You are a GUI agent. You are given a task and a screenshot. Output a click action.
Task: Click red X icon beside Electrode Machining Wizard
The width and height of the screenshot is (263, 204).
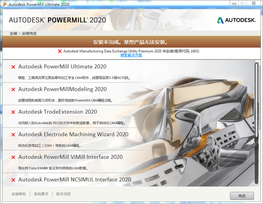click(x=13, y=135)
